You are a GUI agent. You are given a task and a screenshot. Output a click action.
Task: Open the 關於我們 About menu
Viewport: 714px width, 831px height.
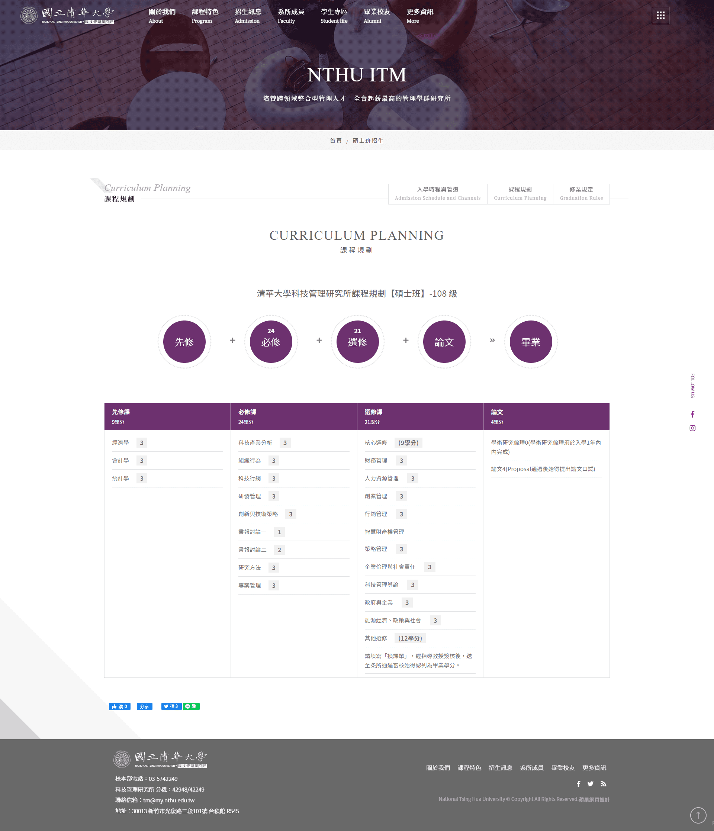point(162,16)
